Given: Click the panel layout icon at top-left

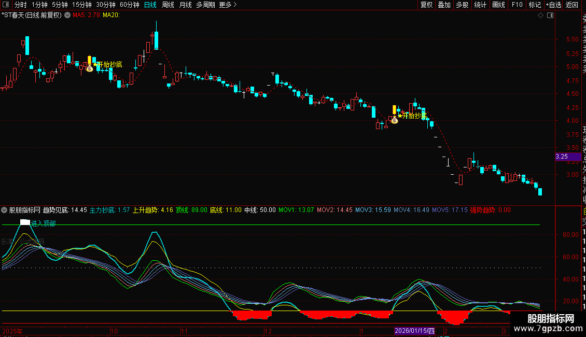Looking at the screenshot, I should pyautogui.click(x=6, y=5).
